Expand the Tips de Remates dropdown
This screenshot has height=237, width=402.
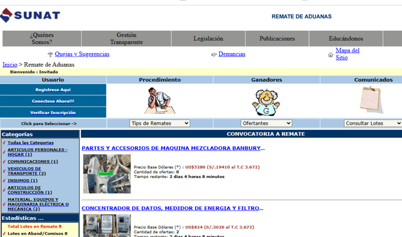click(x=160, y=124)
